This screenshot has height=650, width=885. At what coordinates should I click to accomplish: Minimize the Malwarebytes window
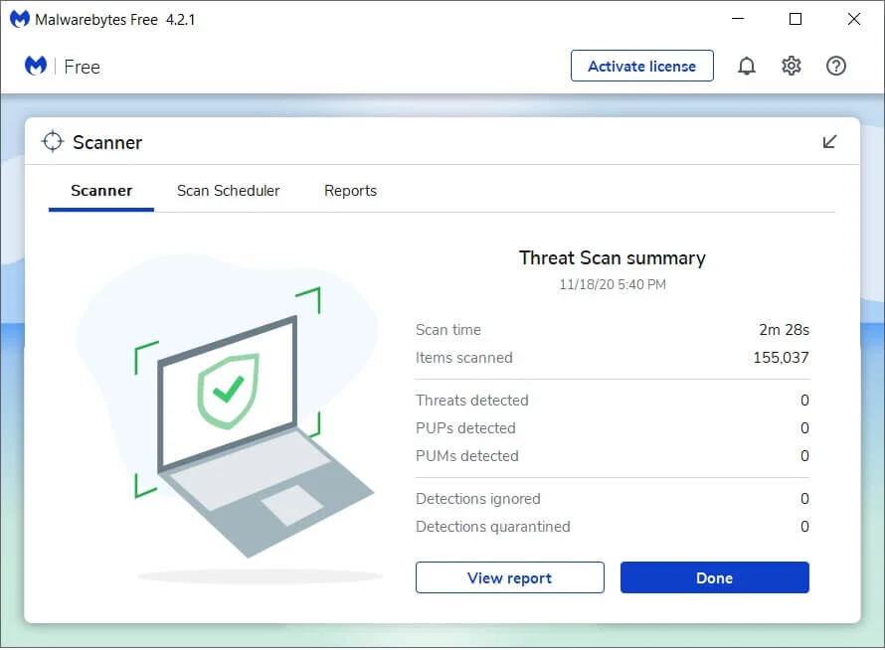tap(737, 18)
